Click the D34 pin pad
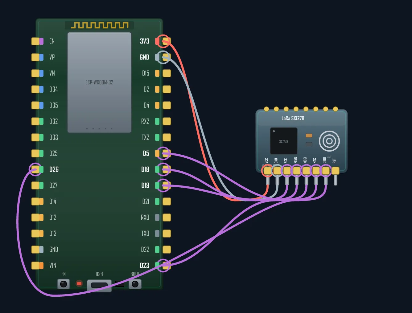 (x=35, y=89)
